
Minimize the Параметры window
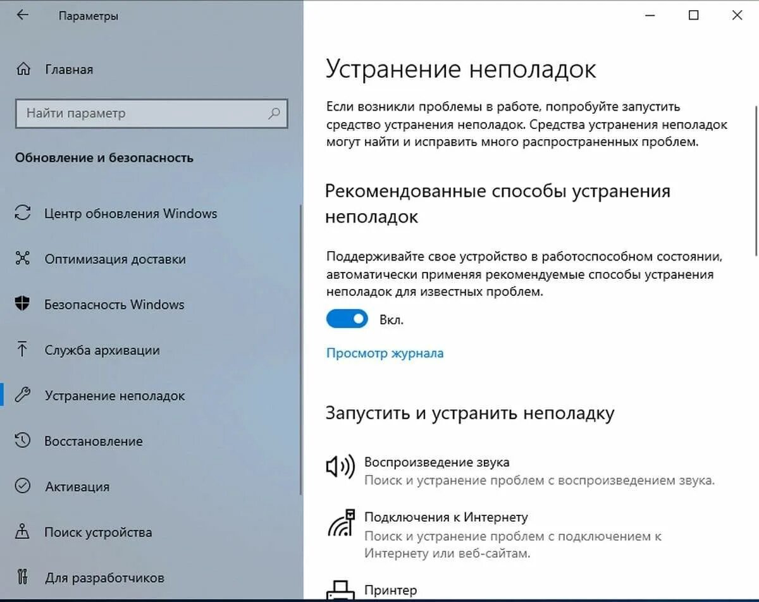650,15
